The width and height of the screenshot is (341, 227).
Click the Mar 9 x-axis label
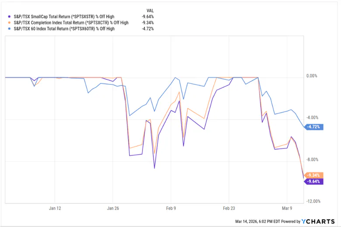pyautogui.click(x=288, y=209)
